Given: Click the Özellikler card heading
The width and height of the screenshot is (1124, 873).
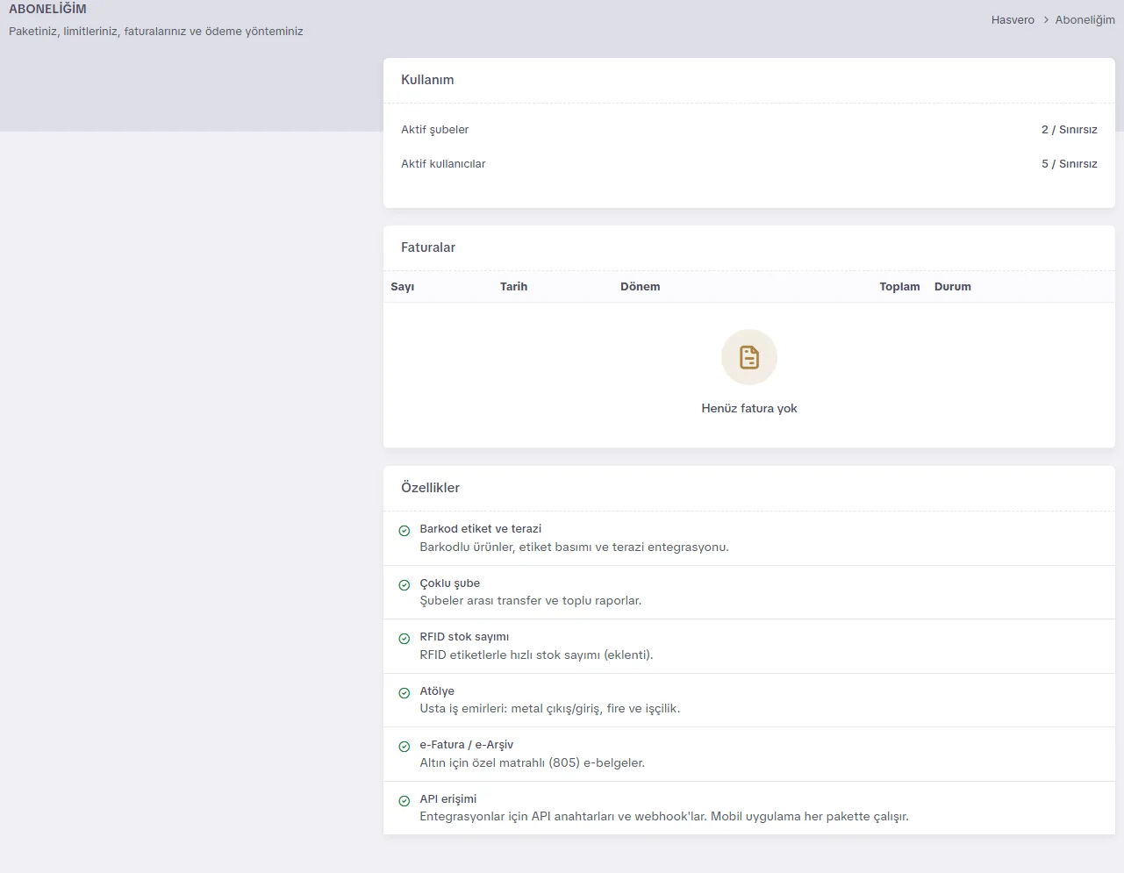Looking at the screenshot, I should coord(430,488).
